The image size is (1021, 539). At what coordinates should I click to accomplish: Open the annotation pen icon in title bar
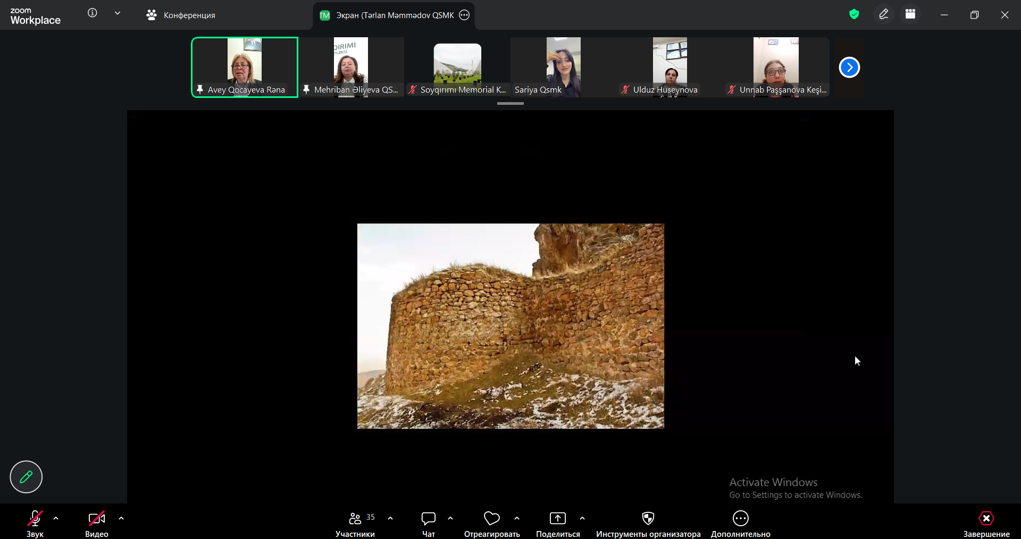884,14
